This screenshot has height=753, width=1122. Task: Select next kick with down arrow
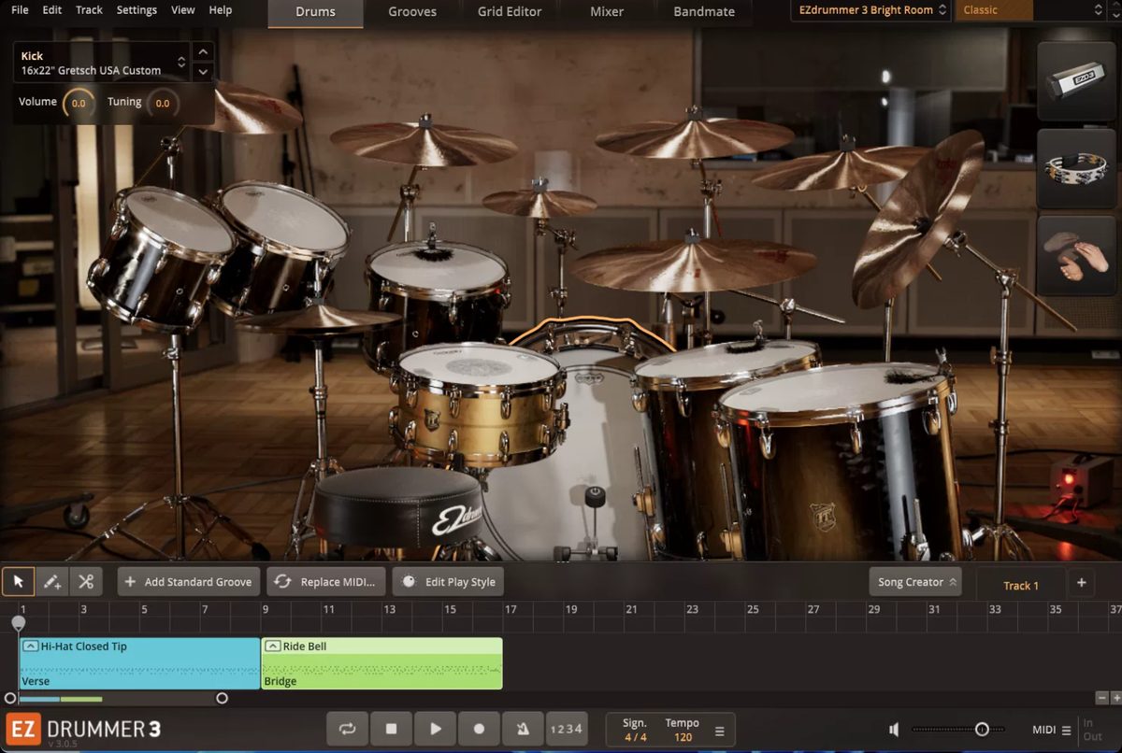203,72
